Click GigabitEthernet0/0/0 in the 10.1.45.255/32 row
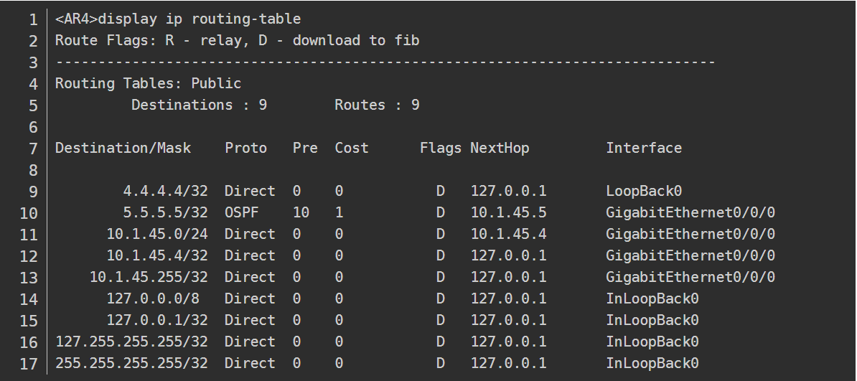 click(690, 277)
